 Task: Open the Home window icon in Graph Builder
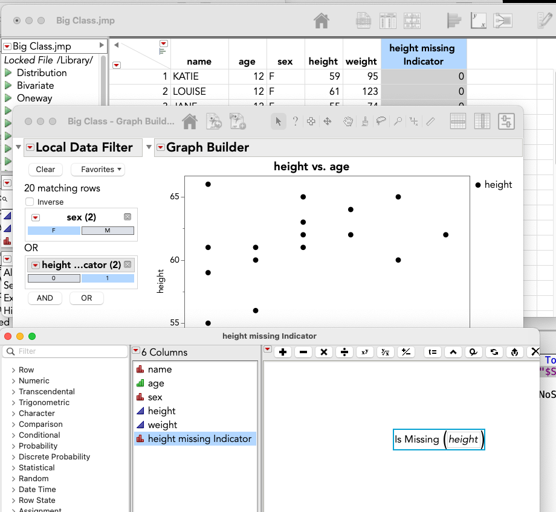pos(190,121)
